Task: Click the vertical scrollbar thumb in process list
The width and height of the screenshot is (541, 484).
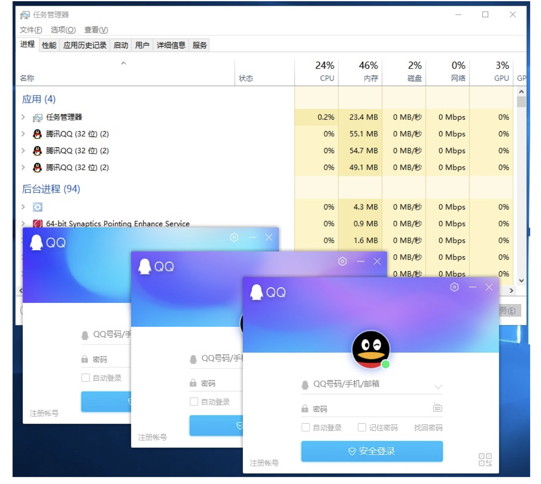Action: click(x=522, y=102)
